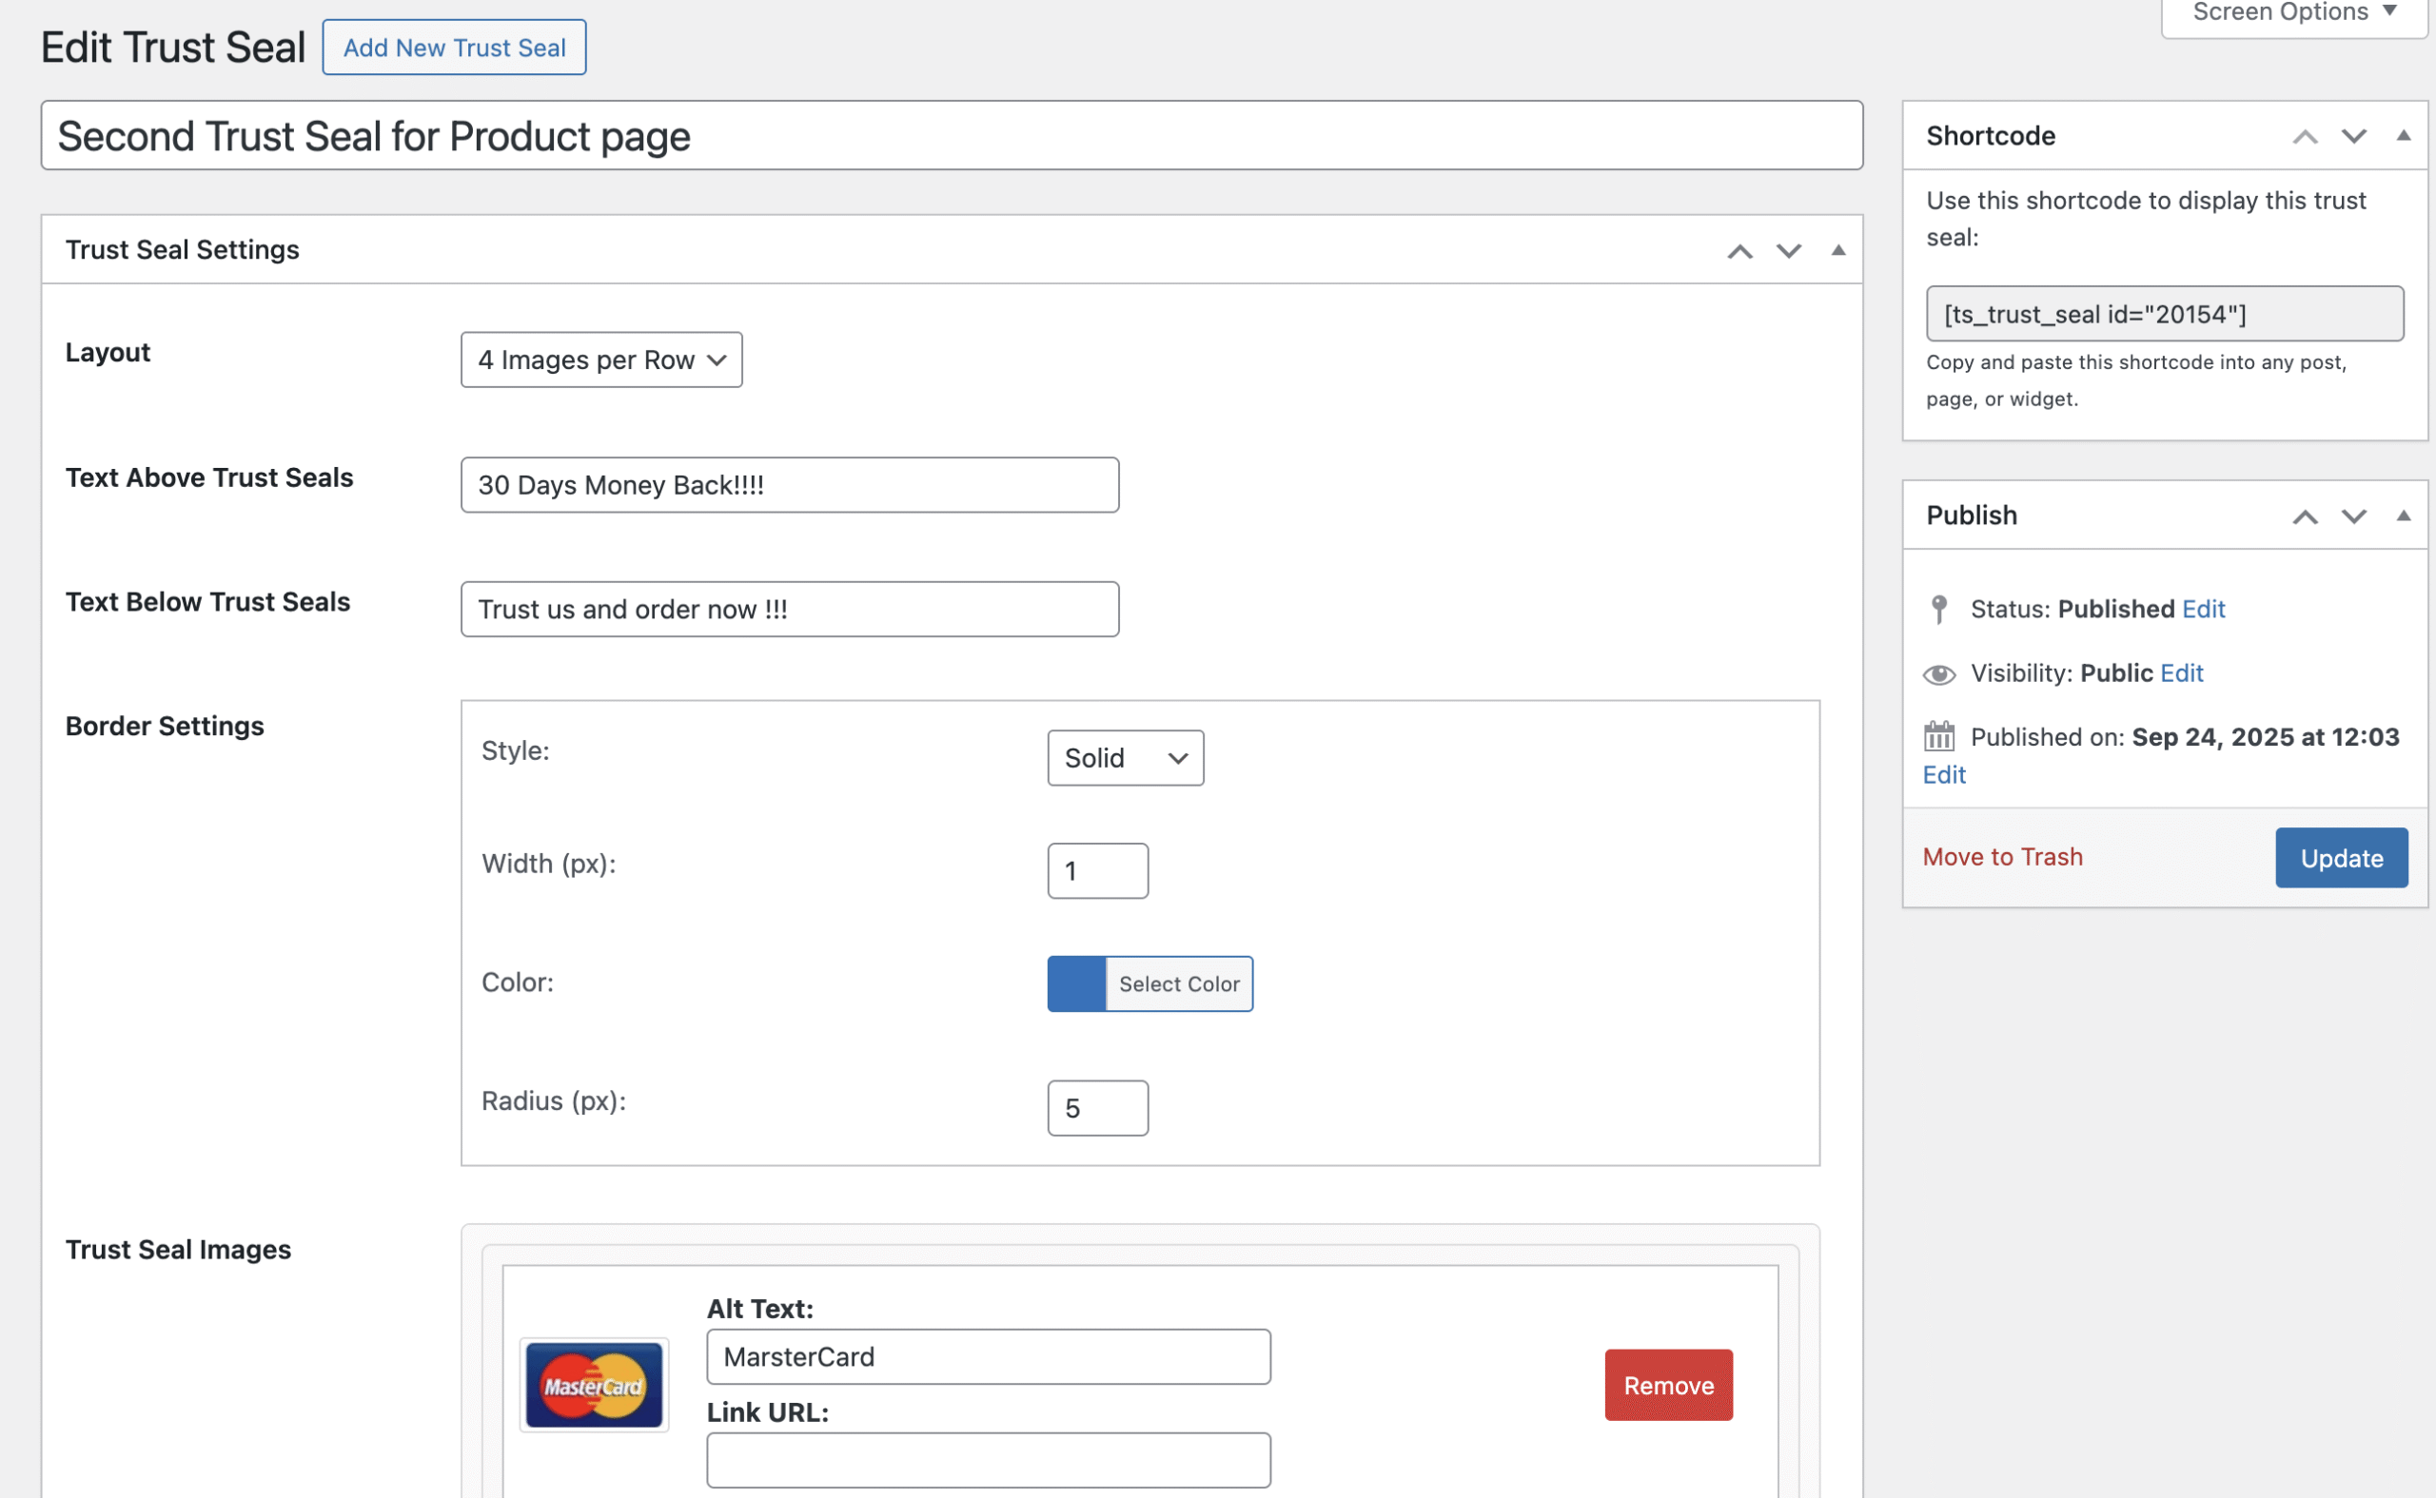Toggle the Shortcode panel triangle
Screen dimensions: 2436x1498
click(2403, 136)
